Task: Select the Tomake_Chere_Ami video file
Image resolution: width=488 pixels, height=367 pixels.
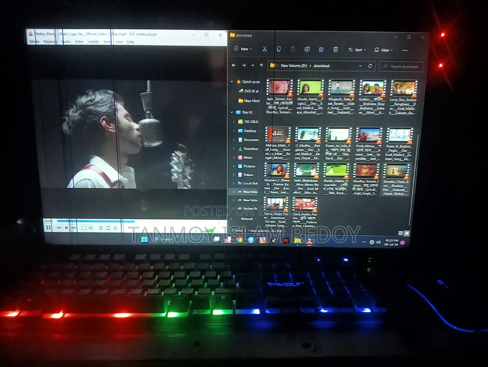Action: click(396, 180)
